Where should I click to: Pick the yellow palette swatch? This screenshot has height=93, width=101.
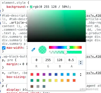click(56, 80)
